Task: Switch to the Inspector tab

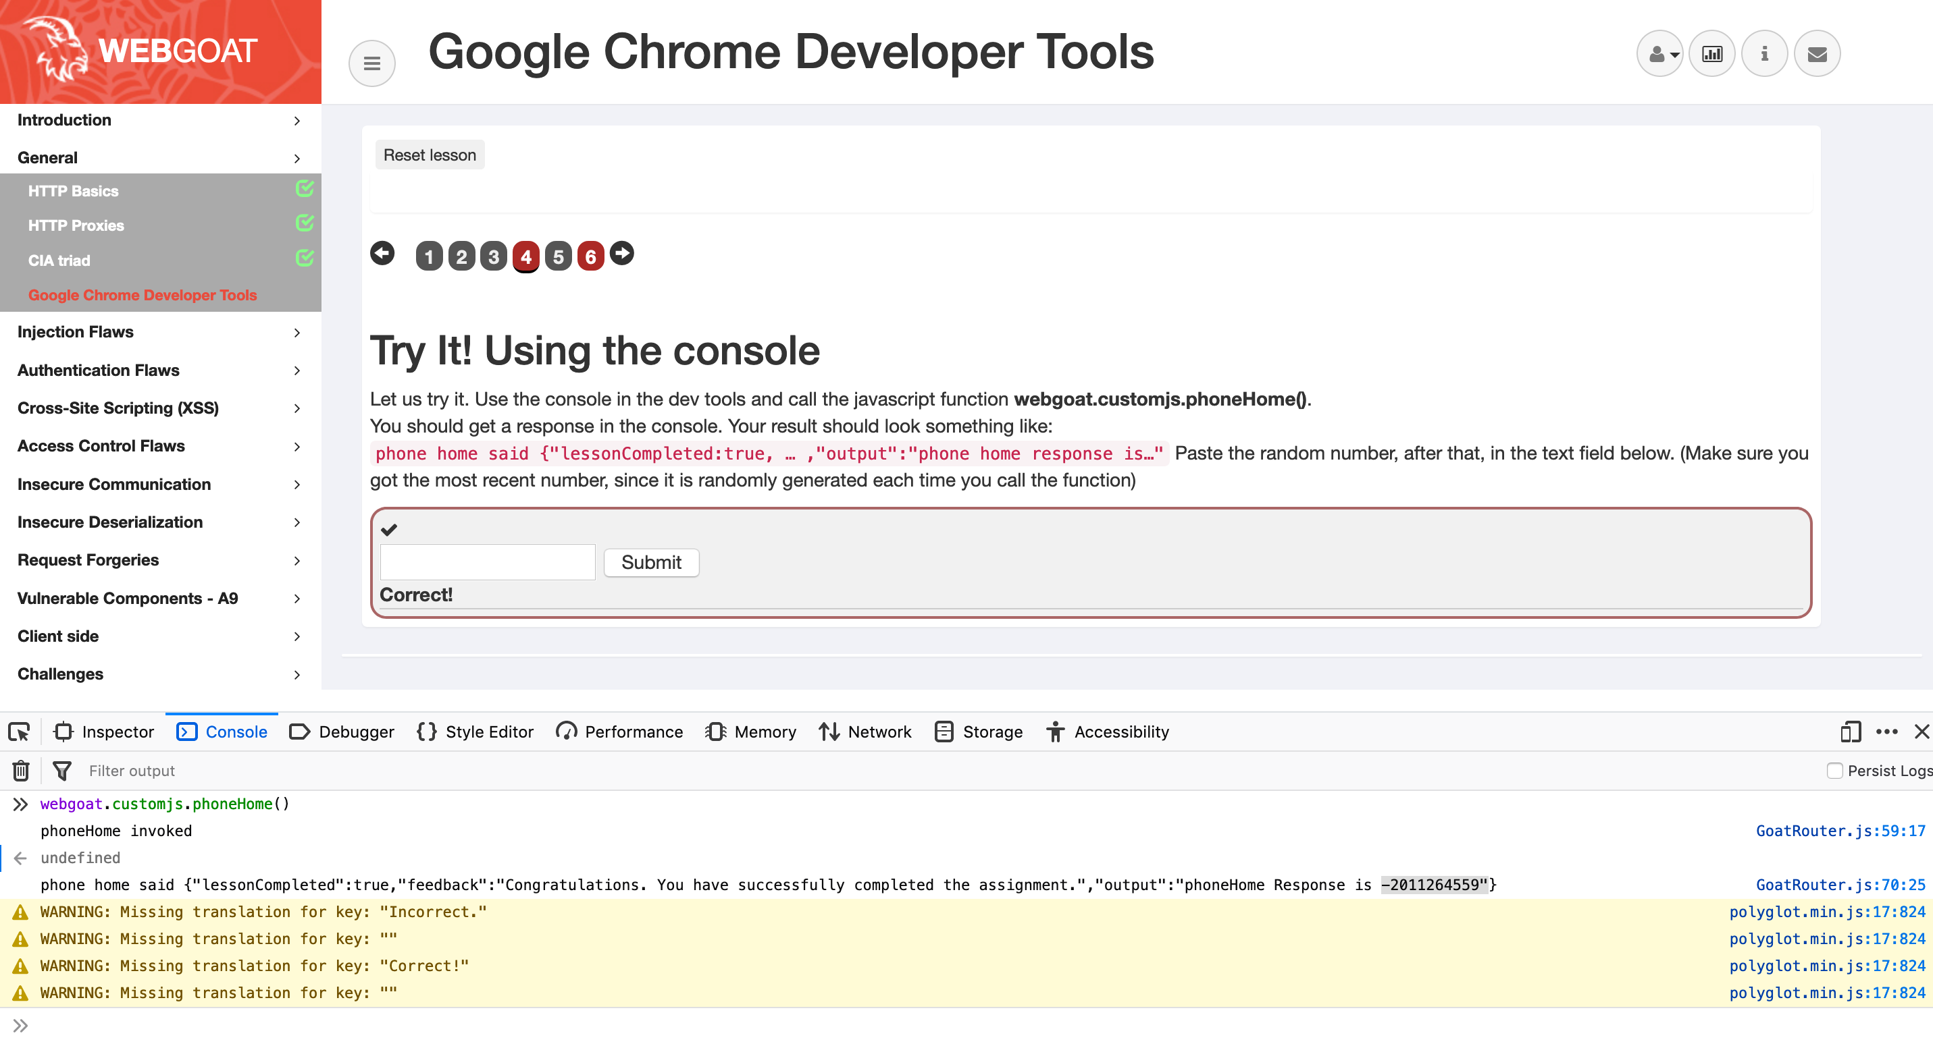Action: click(x=103, y=732)
